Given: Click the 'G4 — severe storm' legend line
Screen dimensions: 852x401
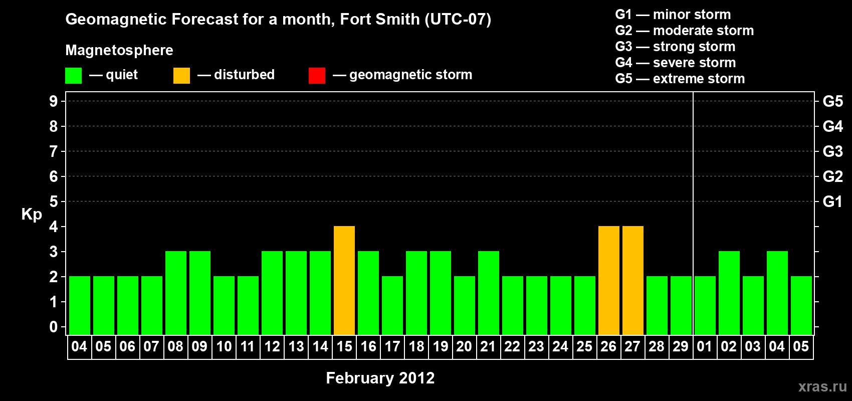Looking at the screenshot, I should pyautogui.click(x=676, y=63).
